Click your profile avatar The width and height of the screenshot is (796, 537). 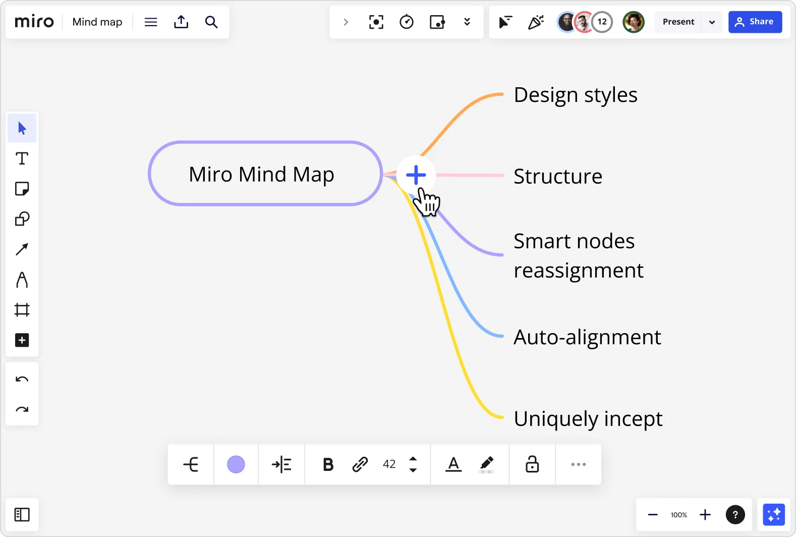pos(634,22)
